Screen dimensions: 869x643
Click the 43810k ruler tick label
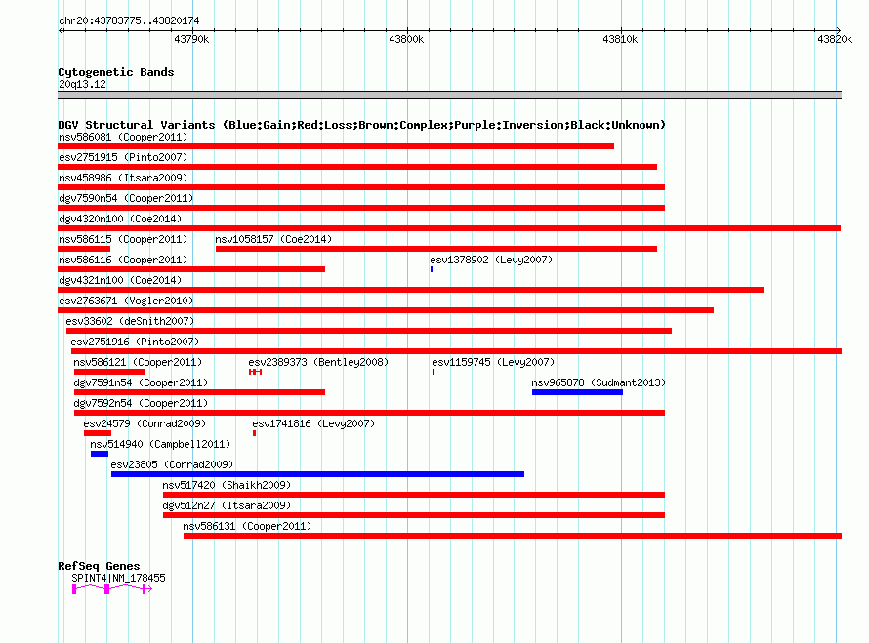click(x=620, y=39)
